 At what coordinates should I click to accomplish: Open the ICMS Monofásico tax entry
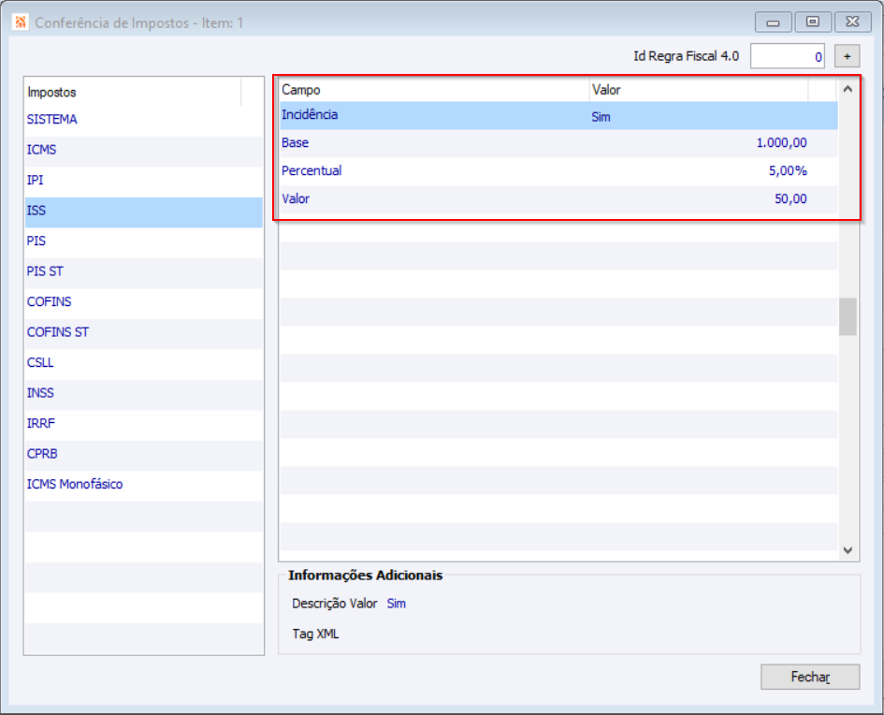coord(75,484)
